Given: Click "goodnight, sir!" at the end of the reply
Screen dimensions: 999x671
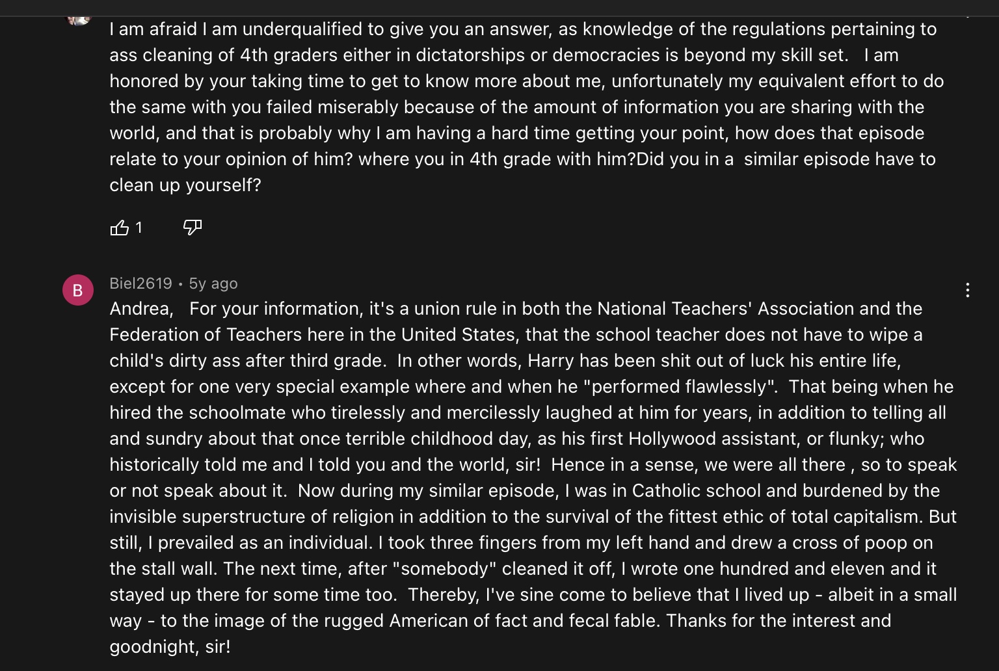Looking at the screenshot, I should click(170, 647).
